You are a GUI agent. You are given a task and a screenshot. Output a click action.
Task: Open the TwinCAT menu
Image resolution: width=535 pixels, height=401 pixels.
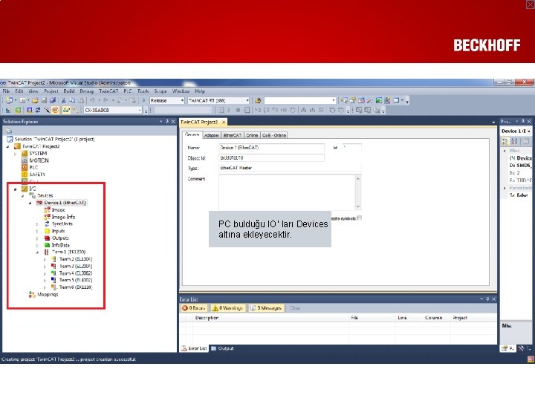[108, 91]
